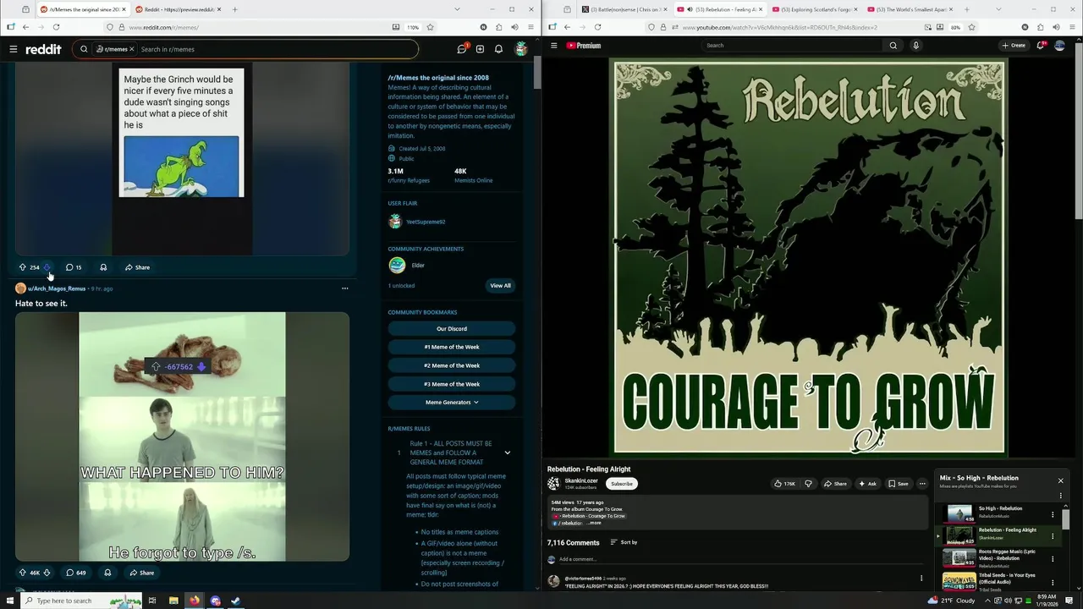The height and width of the screenshot is (609, 1083).
Task: Run YouTube search with magnifier button
Action: pyautogui.click(x=893, y=46)
